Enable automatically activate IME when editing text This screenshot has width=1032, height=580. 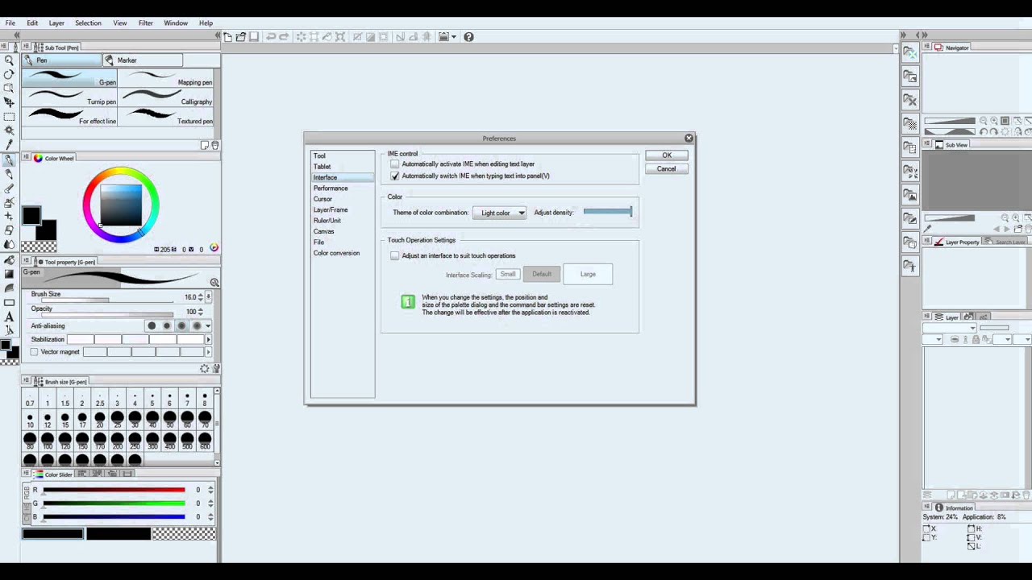coord(395,164)
